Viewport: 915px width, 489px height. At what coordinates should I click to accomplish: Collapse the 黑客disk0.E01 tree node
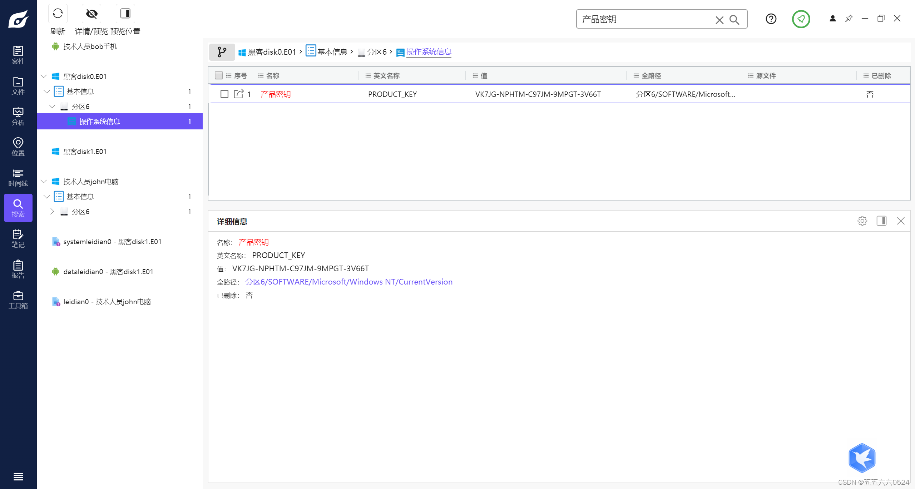[44, 76]
